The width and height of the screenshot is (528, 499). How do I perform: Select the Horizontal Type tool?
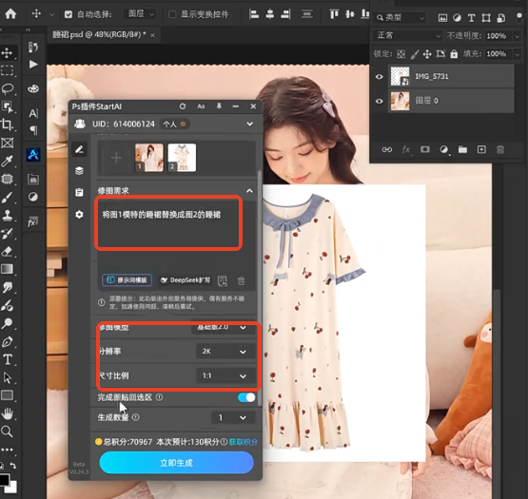pos(8,359)
